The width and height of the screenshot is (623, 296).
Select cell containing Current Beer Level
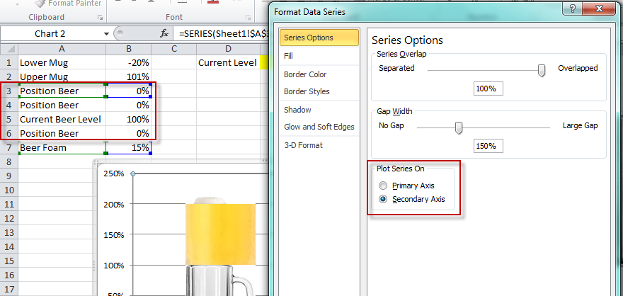click(x=61, y=119)
